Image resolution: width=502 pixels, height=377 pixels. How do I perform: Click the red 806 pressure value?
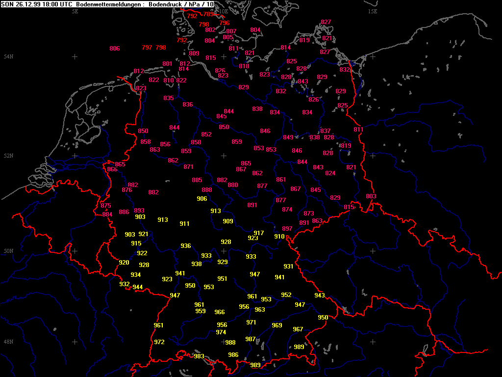(115, 49)
